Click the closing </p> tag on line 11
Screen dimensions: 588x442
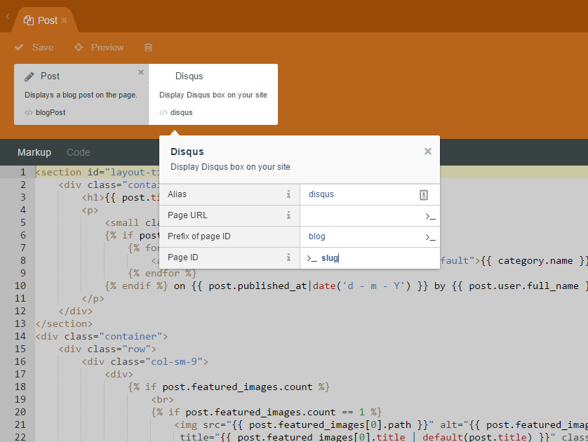pos(93,298)
